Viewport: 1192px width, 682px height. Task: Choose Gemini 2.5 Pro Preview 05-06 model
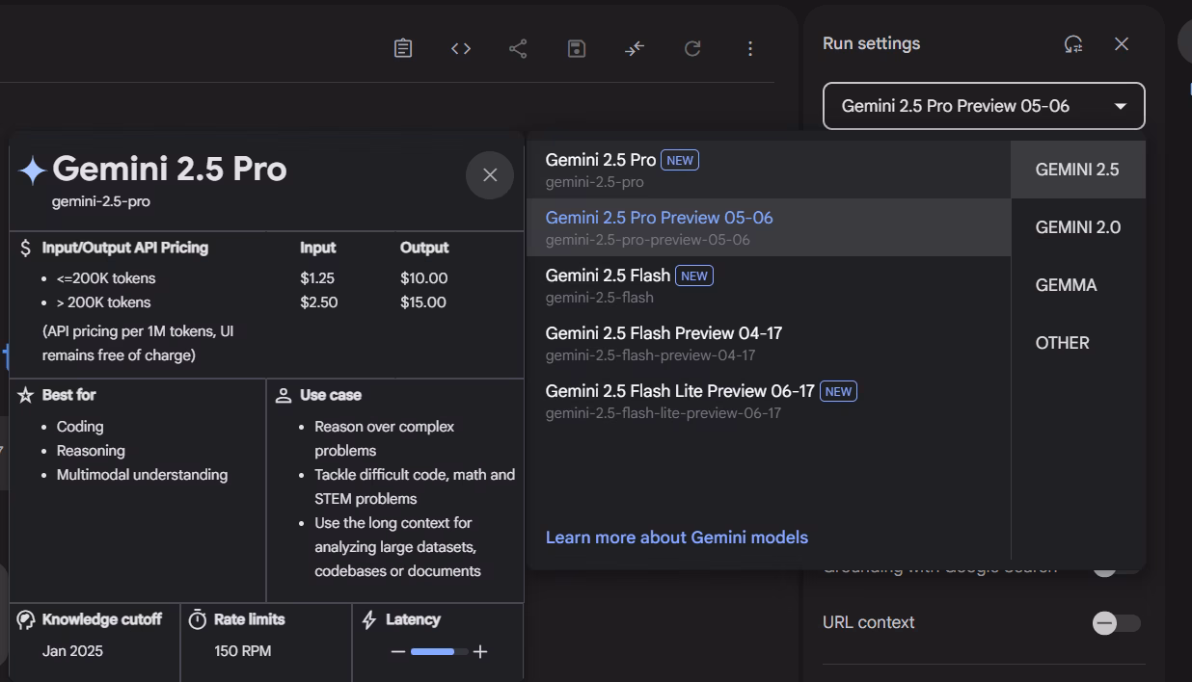(769, 227)
